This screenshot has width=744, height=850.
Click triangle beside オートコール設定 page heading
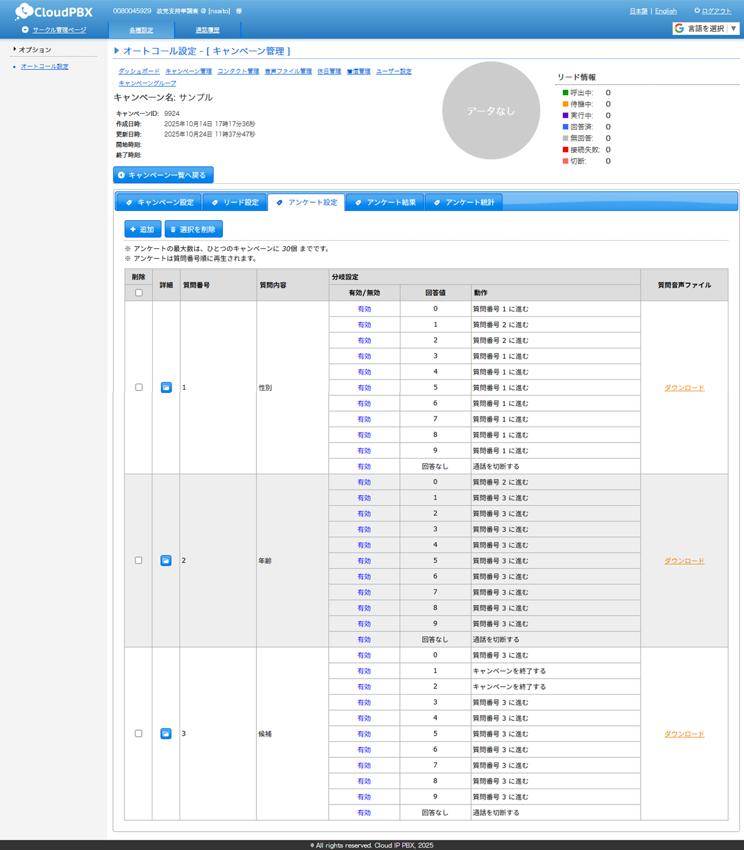117,51
